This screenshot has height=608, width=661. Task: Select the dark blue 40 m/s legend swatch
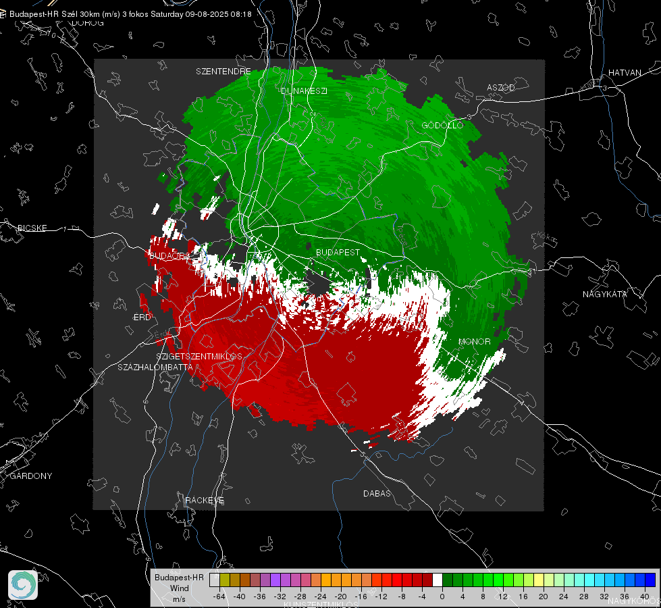(650, 580)
